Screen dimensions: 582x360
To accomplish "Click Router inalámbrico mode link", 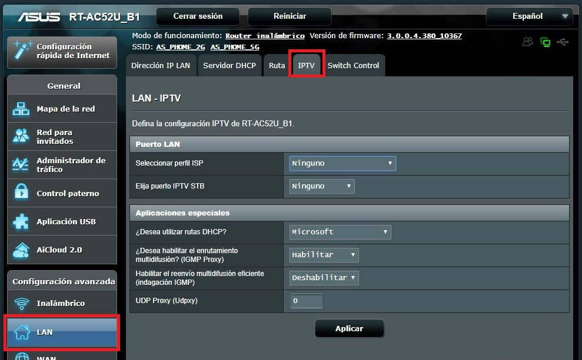I will pos(265,36).
